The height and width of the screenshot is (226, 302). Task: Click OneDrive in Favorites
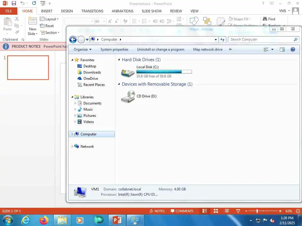(91, 78)
